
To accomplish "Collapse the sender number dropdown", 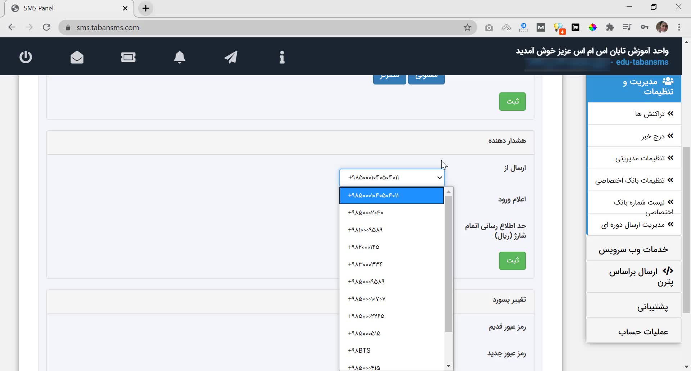I will (392, 178).
